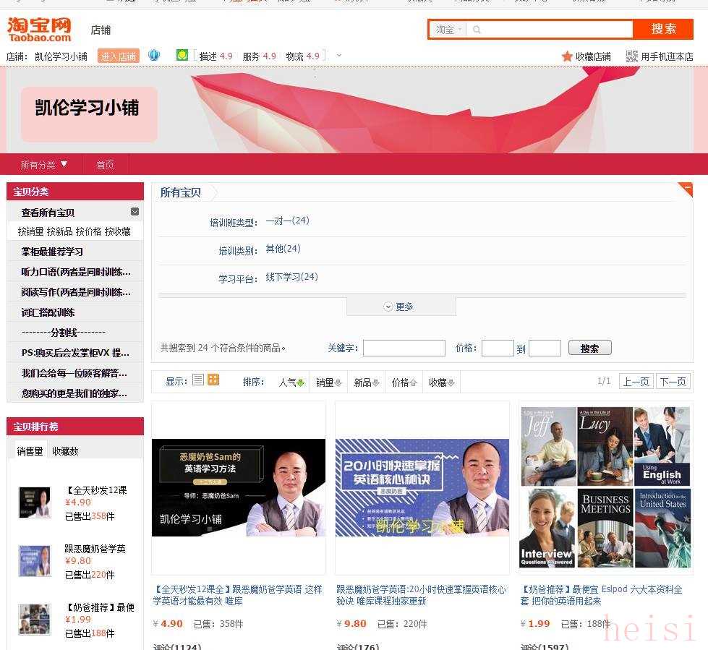Switch to list view display icon
Image resolution: width=708 pixels, height=650 pixels.
198,380
